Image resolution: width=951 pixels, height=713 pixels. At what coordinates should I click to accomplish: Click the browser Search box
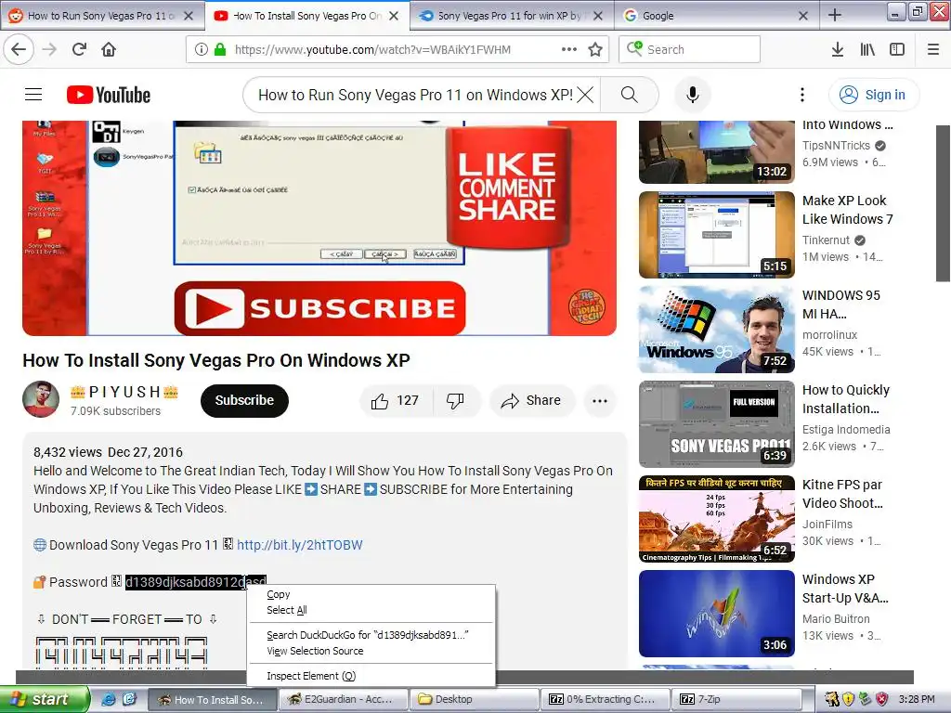point(690,49)
